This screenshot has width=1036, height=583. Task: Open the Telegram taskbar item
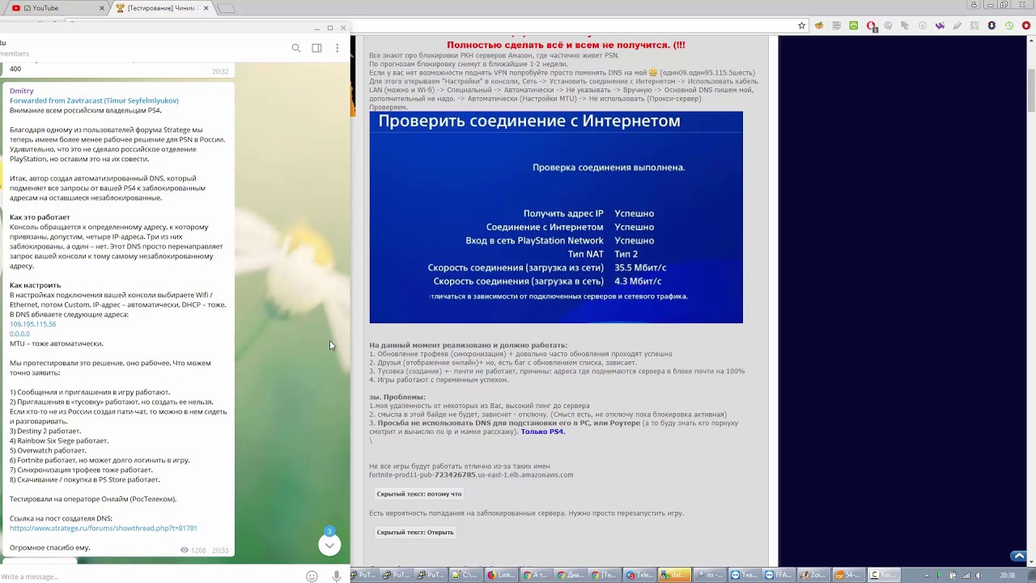point(639,575)
